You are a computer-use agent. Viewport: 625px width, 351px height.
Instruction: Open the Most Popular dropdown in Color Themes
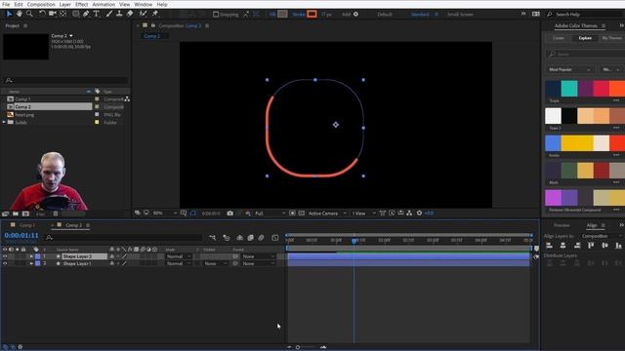click(x=569, y=69)
